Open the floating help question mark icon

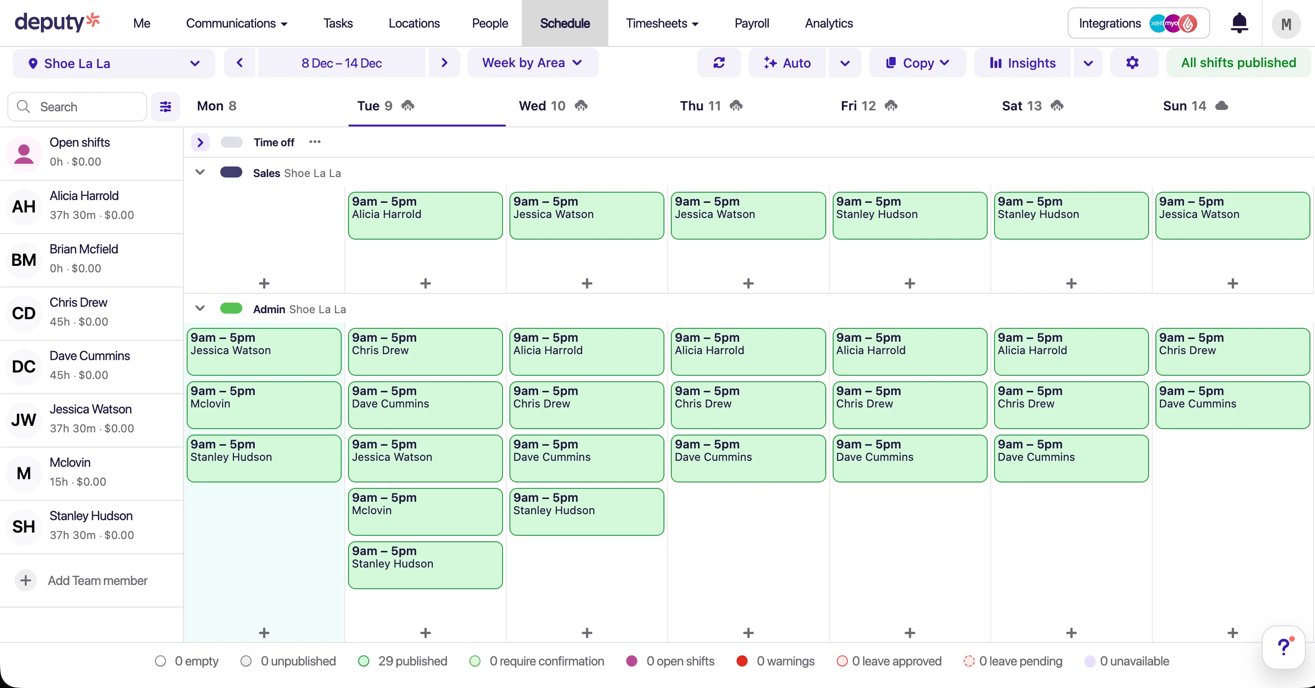(x=1284, y=647)
